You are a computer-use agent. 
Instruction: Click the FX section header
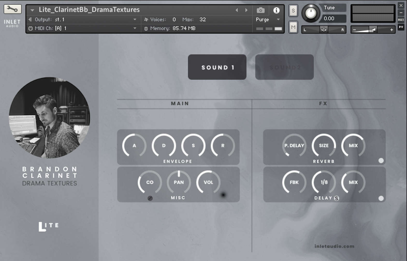pos(323,104)
